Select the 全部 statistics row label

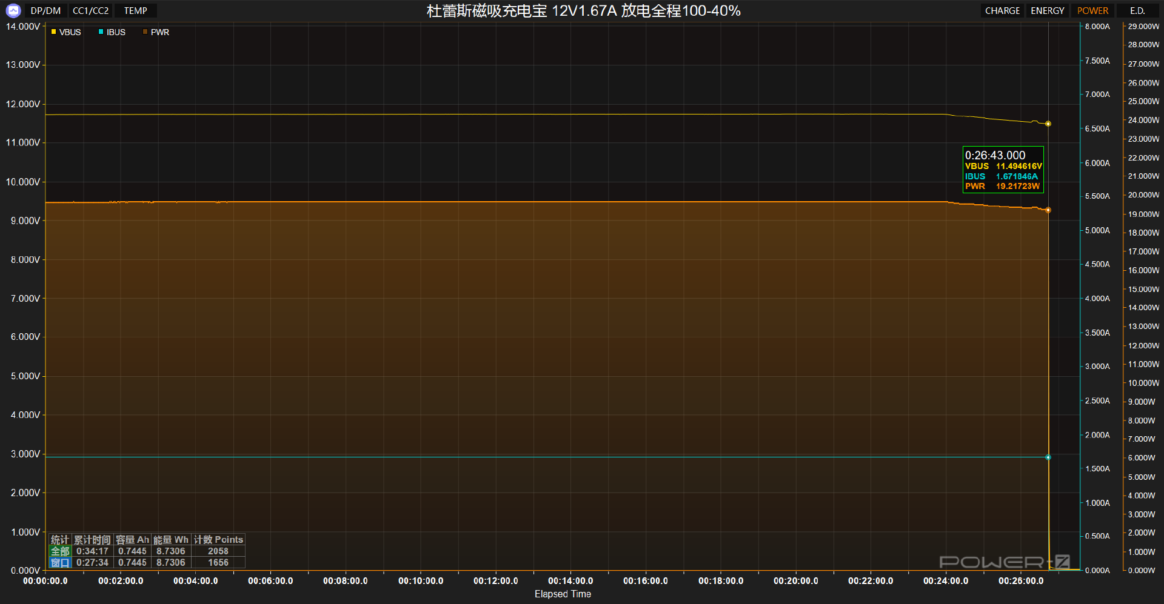click(x=60, y=551)
